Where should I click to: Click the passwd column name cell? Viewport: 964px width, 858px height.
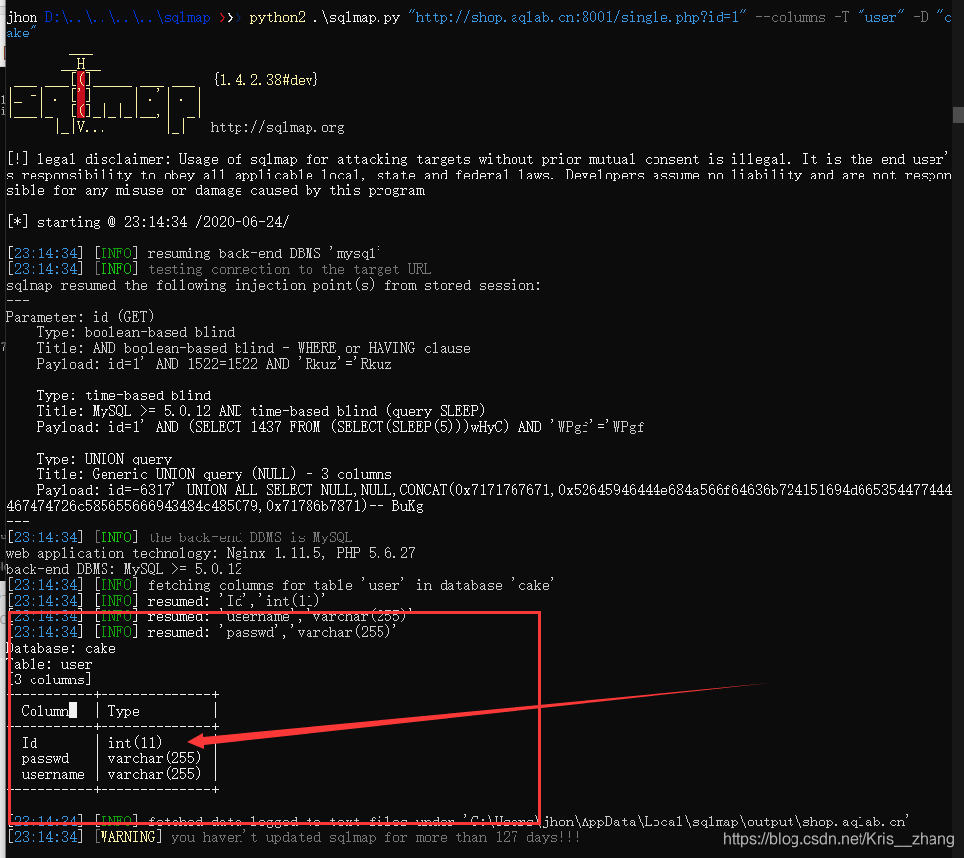point(45,759)
